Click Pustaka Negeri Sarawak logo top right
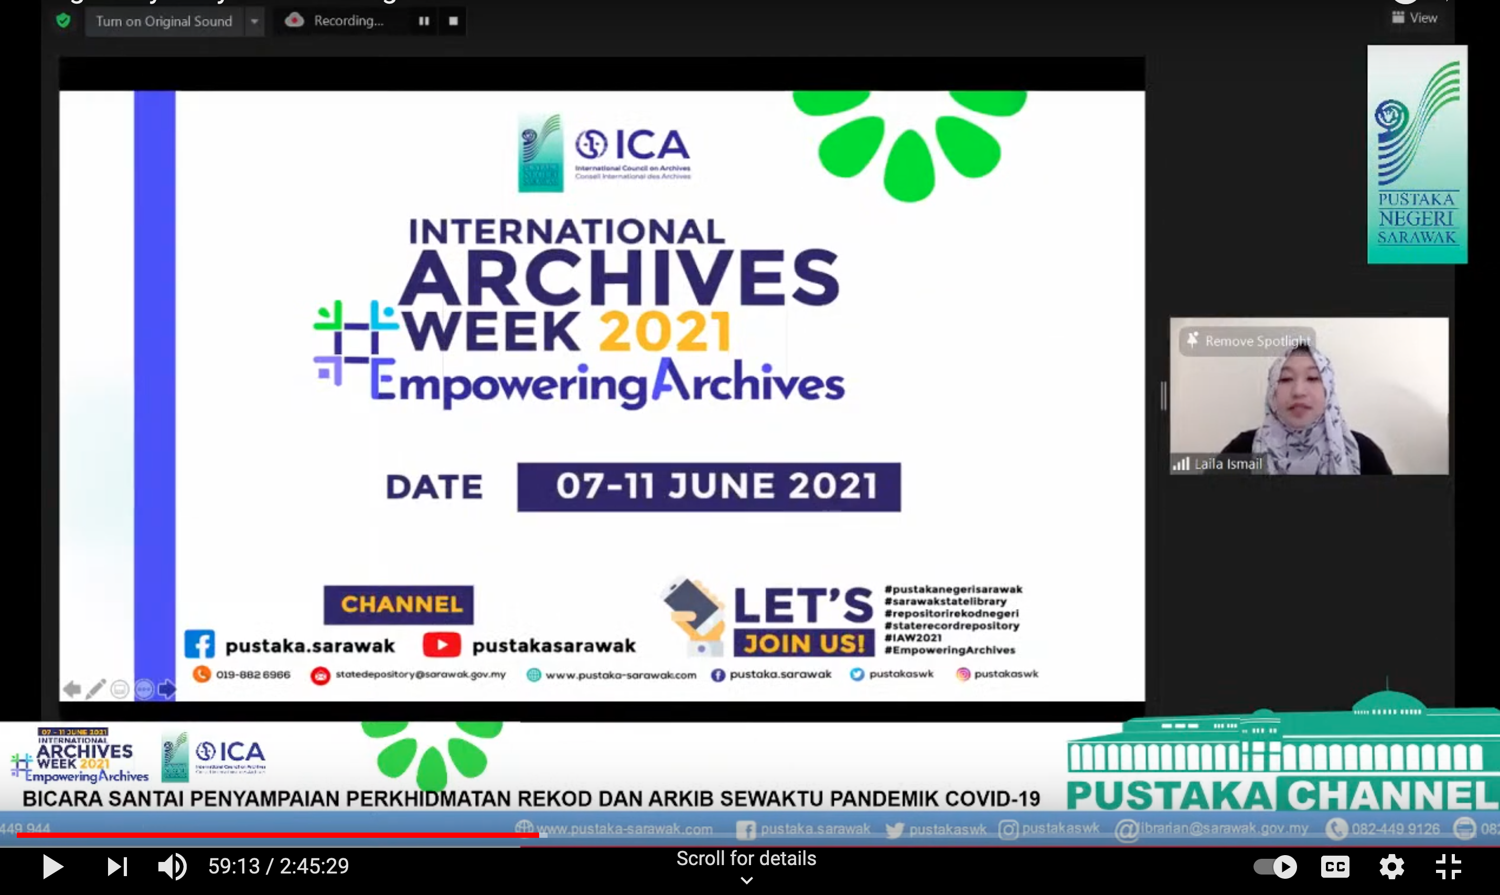 (x=1417, y=154)
